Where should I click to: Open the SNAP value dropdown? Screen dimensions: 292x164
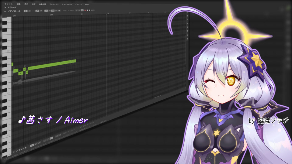coord(71,10)
